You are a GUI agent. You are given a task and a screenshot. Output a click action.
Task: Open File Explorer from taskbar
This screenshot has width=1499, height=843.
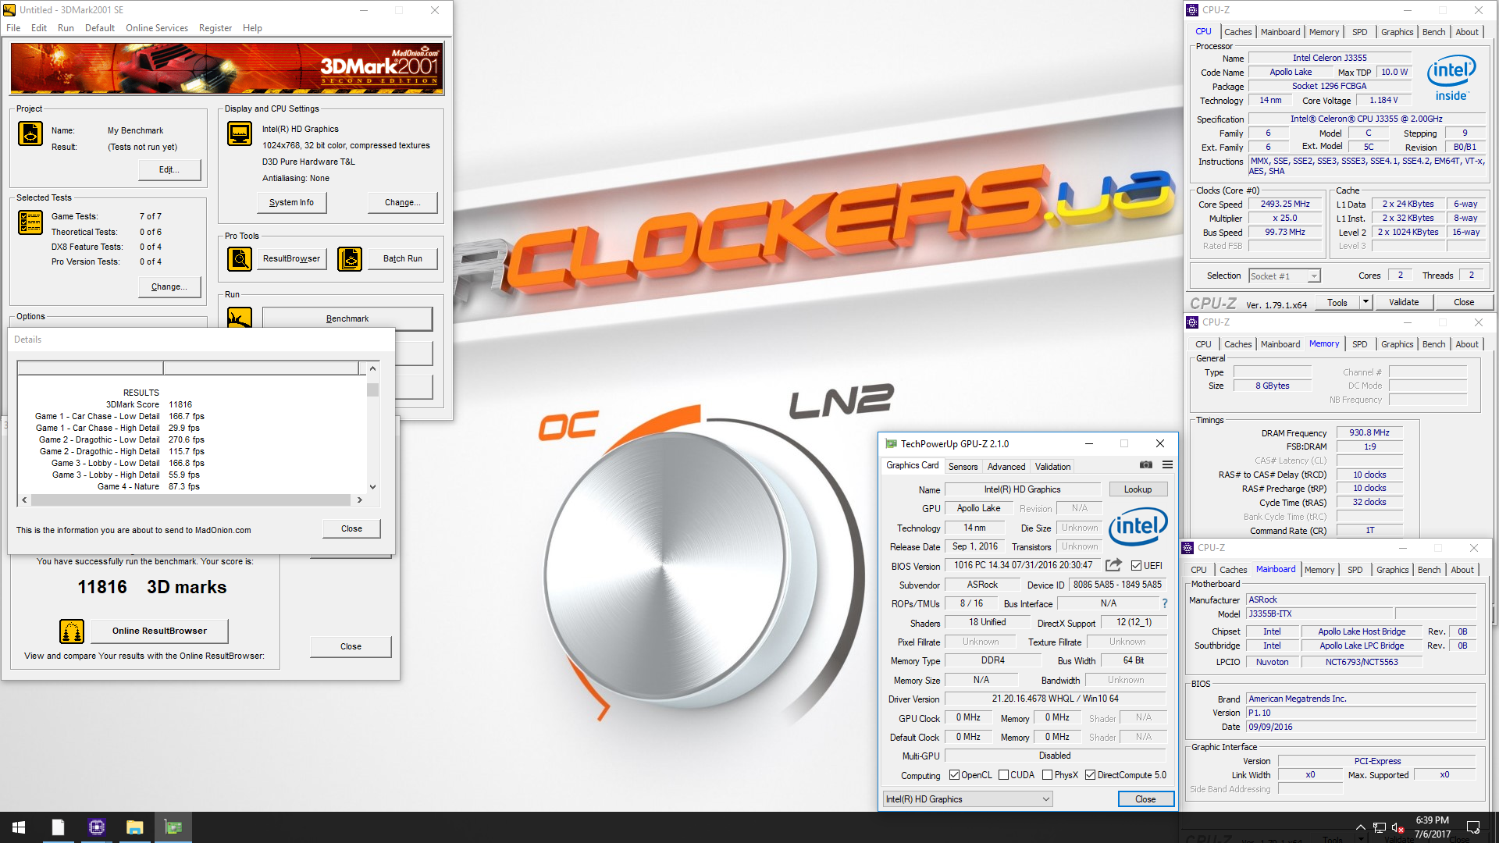point(134,827)
